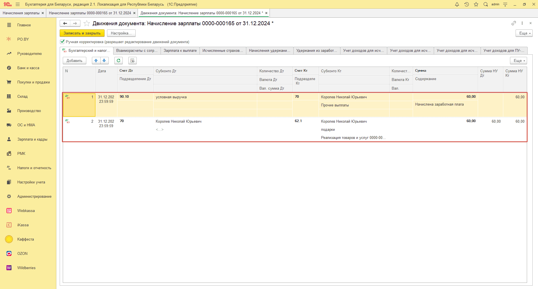Open global search magnifier icon
Screen dimensions: 538x289
point(486,4)
